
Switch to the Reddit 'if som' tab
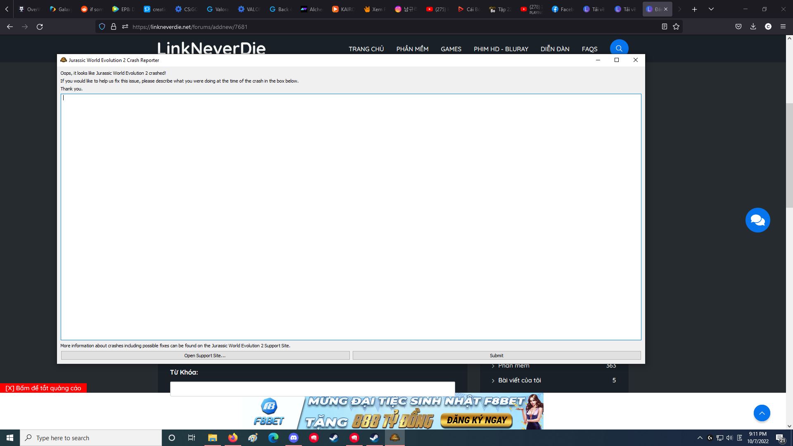[92, 9]
